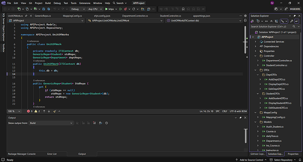Open the Debug configuration dropdown
Image resolution: width=303 pixels, height=162 pixels.
[78, 9]
